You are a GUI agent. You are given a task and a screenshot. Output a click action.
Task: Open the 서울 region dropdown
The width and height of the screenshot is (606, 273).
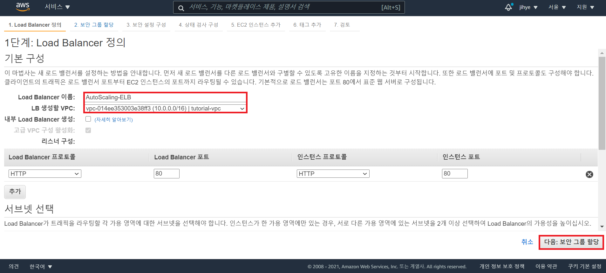557,7
